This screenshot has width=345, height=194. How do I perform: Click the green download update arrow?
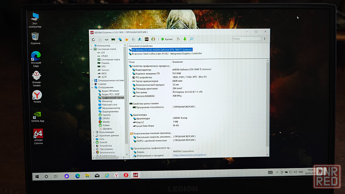click(x=185, y=39)
